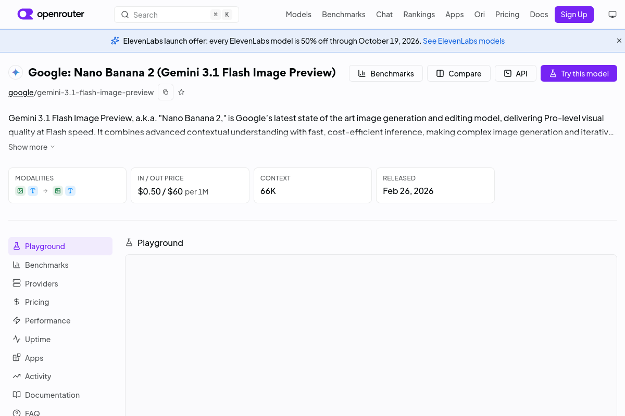Expand description with Show more
This screenshot has width=625, height=416.
(x=31, y=147)
